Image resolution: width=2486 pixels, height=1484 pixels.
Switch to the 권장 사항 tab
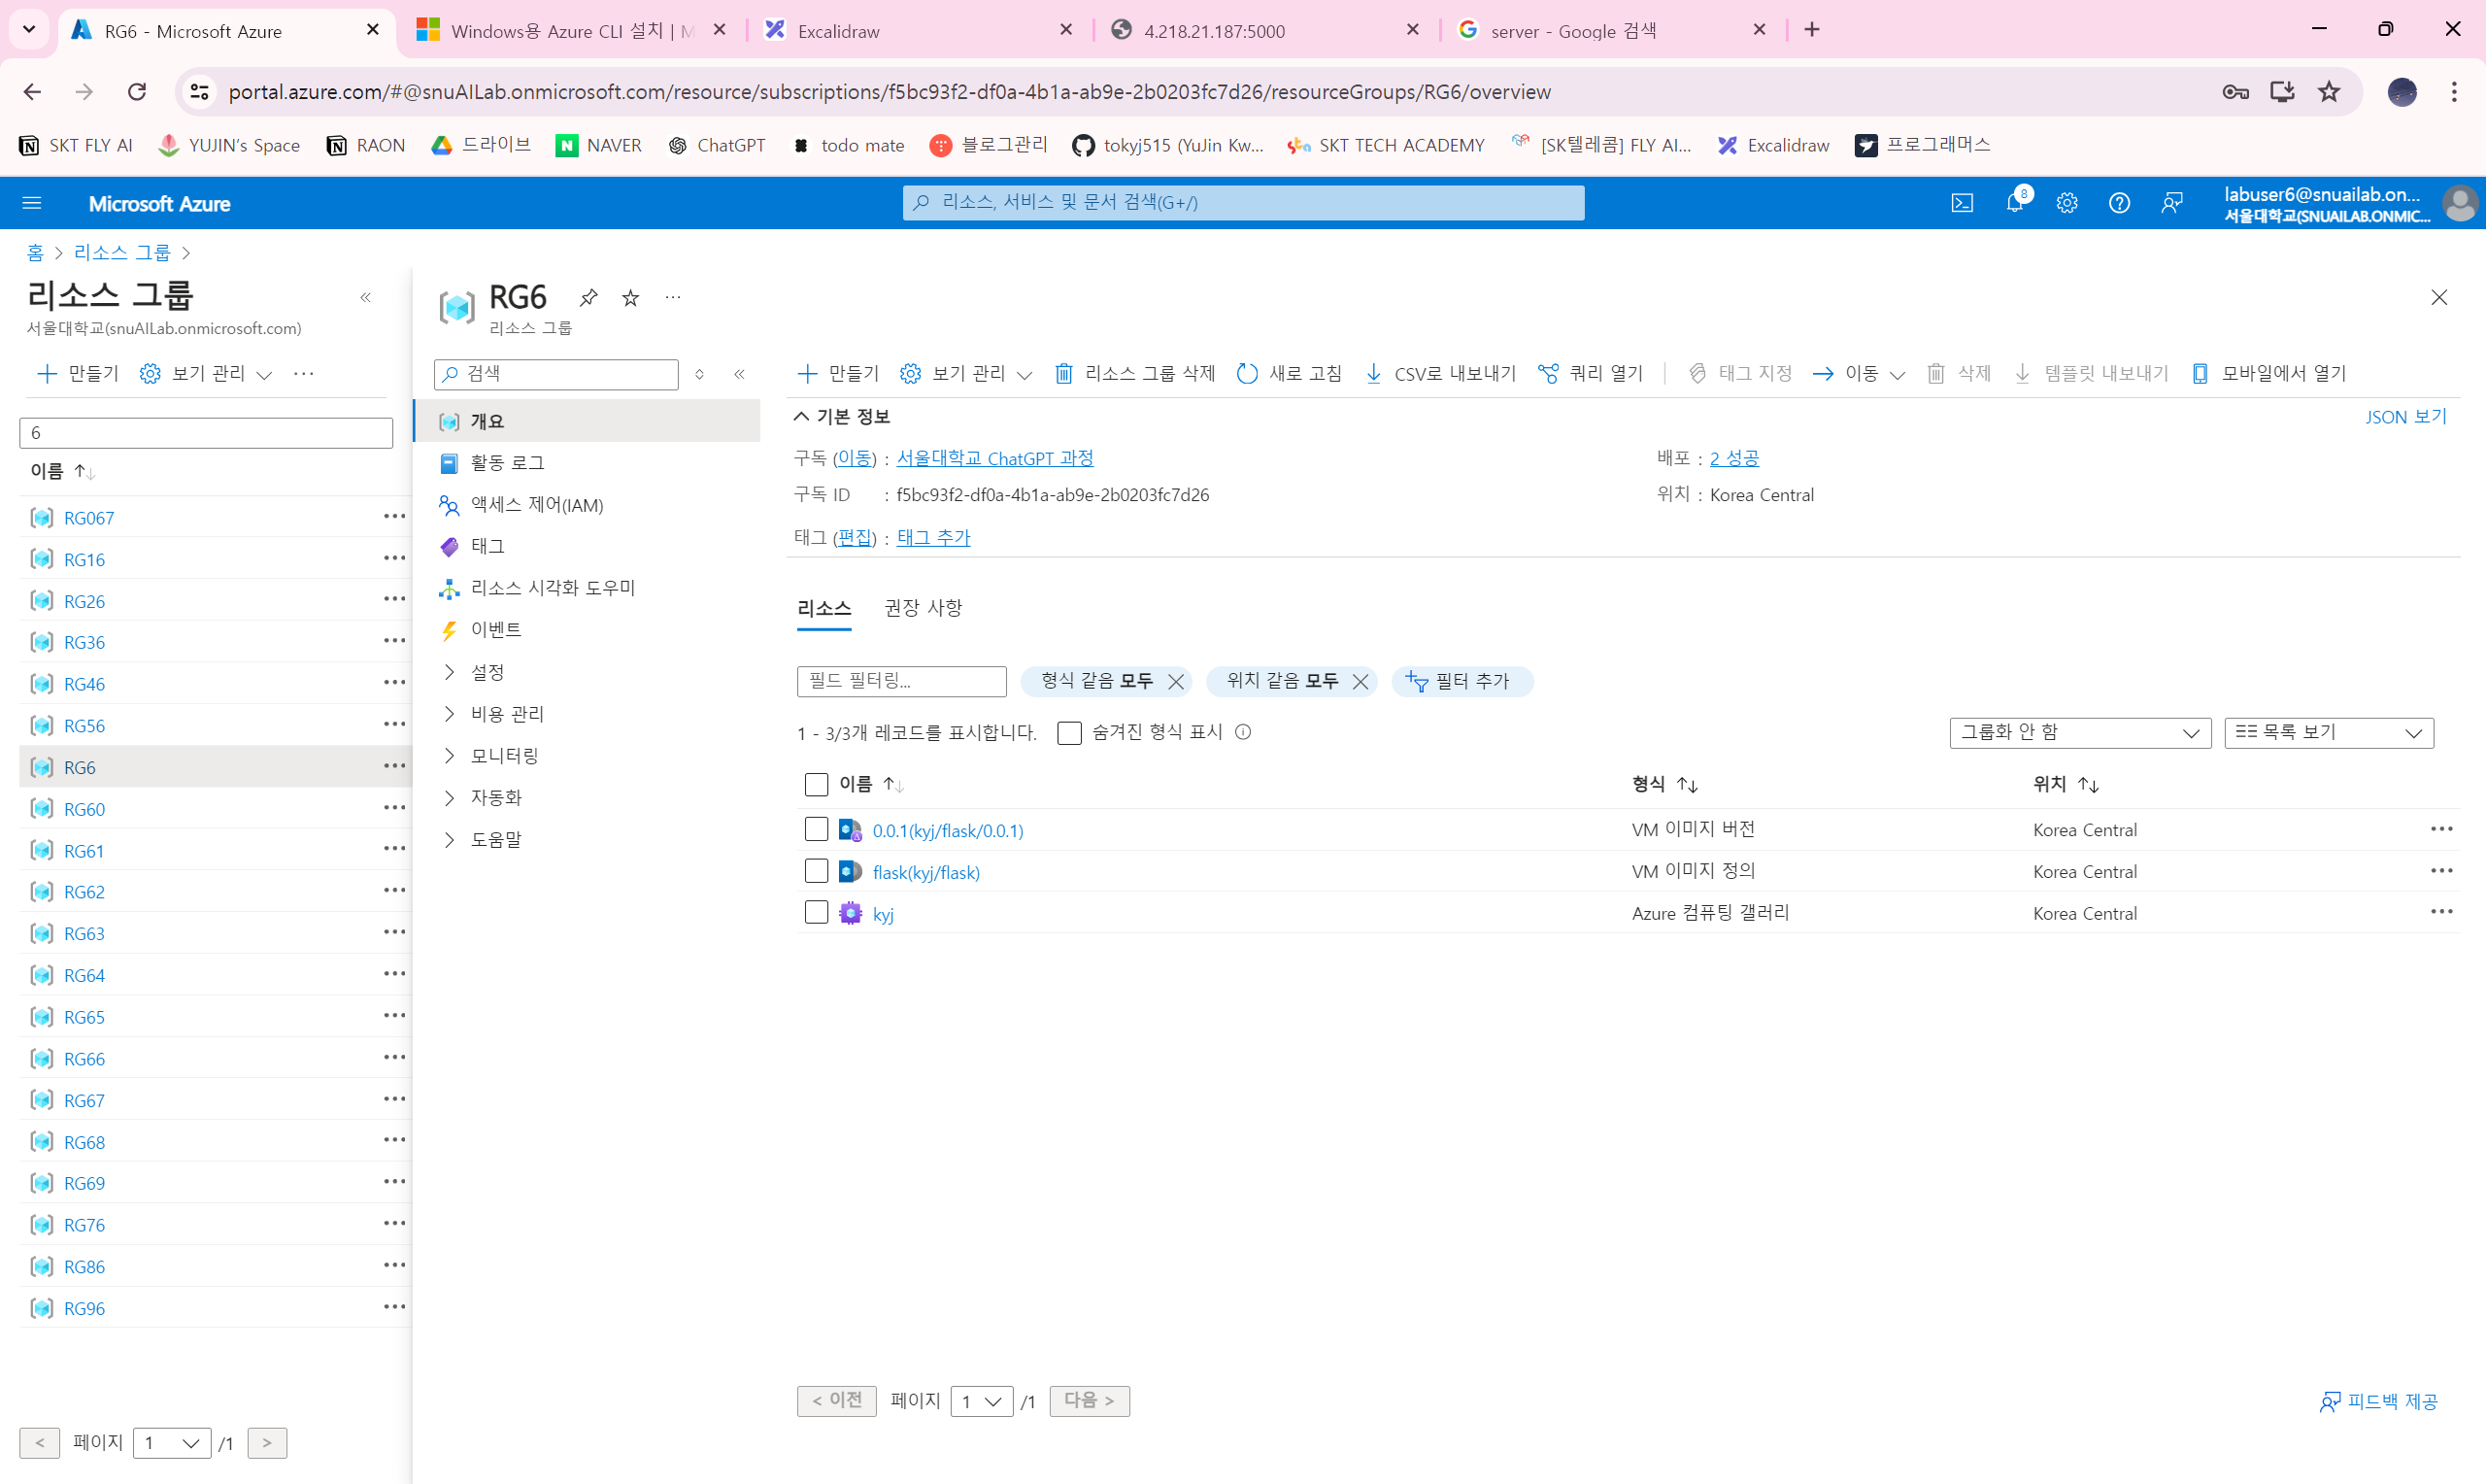922,607
